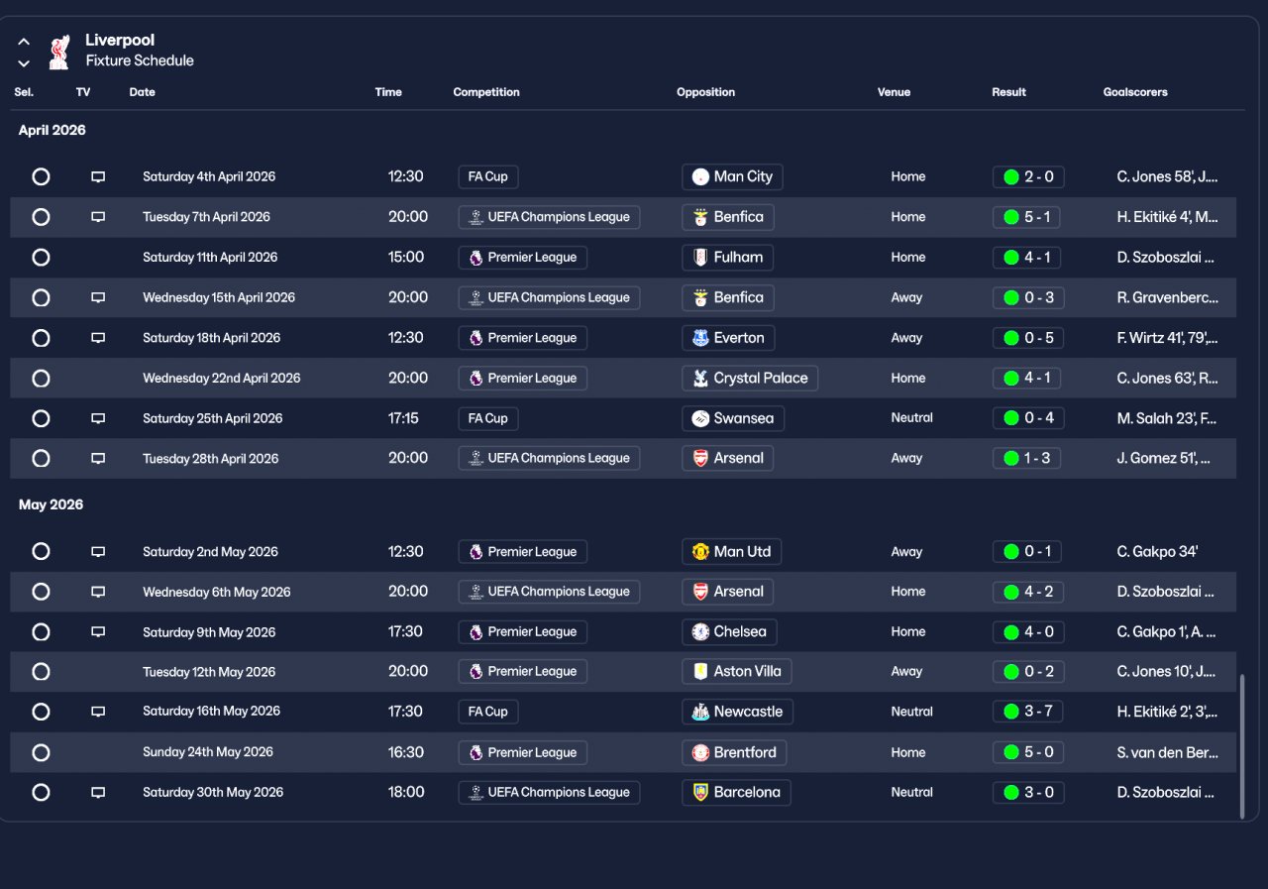Click the Result column header

[1008, 92]
